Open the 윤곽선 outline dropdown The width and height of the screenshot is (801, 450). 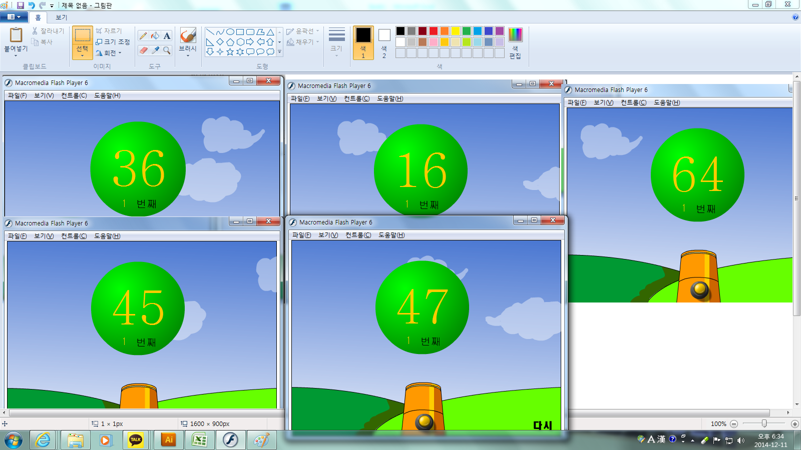[x=302, y=31]
